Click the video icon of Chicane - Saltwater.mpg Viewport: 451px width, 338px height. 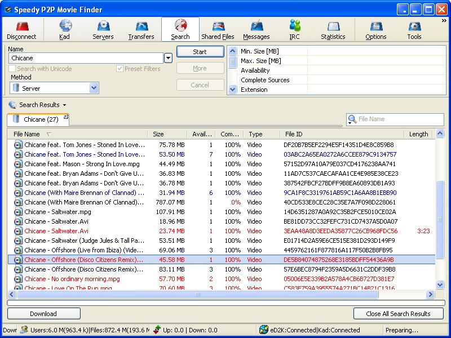[x=18, y=212]
